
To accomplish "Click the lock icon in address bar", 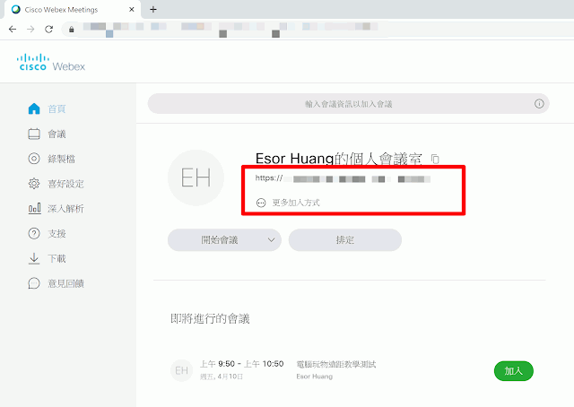I will point(72,30).
